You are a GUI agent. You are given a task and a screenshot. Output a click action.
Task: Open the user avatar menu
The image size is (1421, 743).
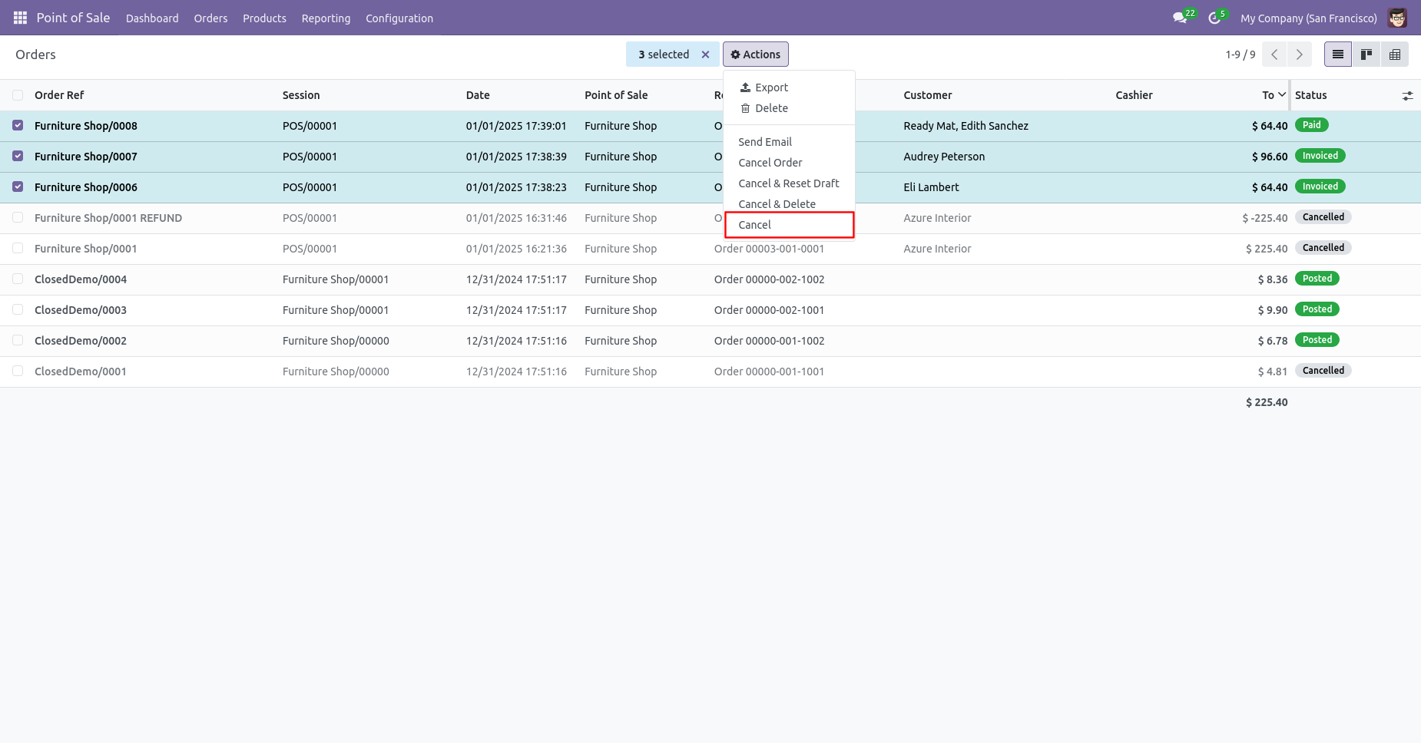point(1397,18)
